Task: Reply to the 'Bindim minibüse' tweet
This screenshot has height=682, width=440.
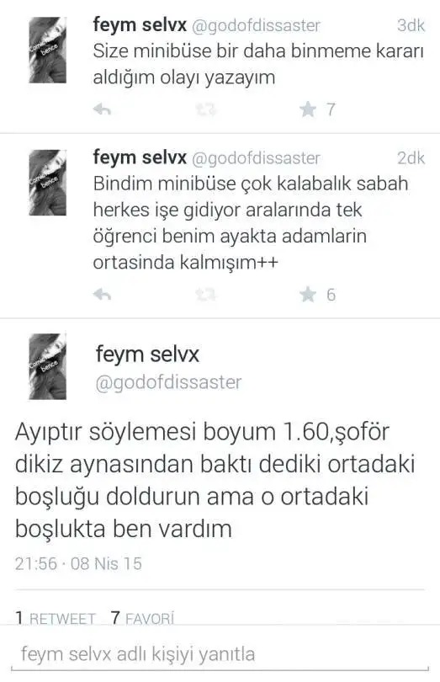Action: coord(102,295)
